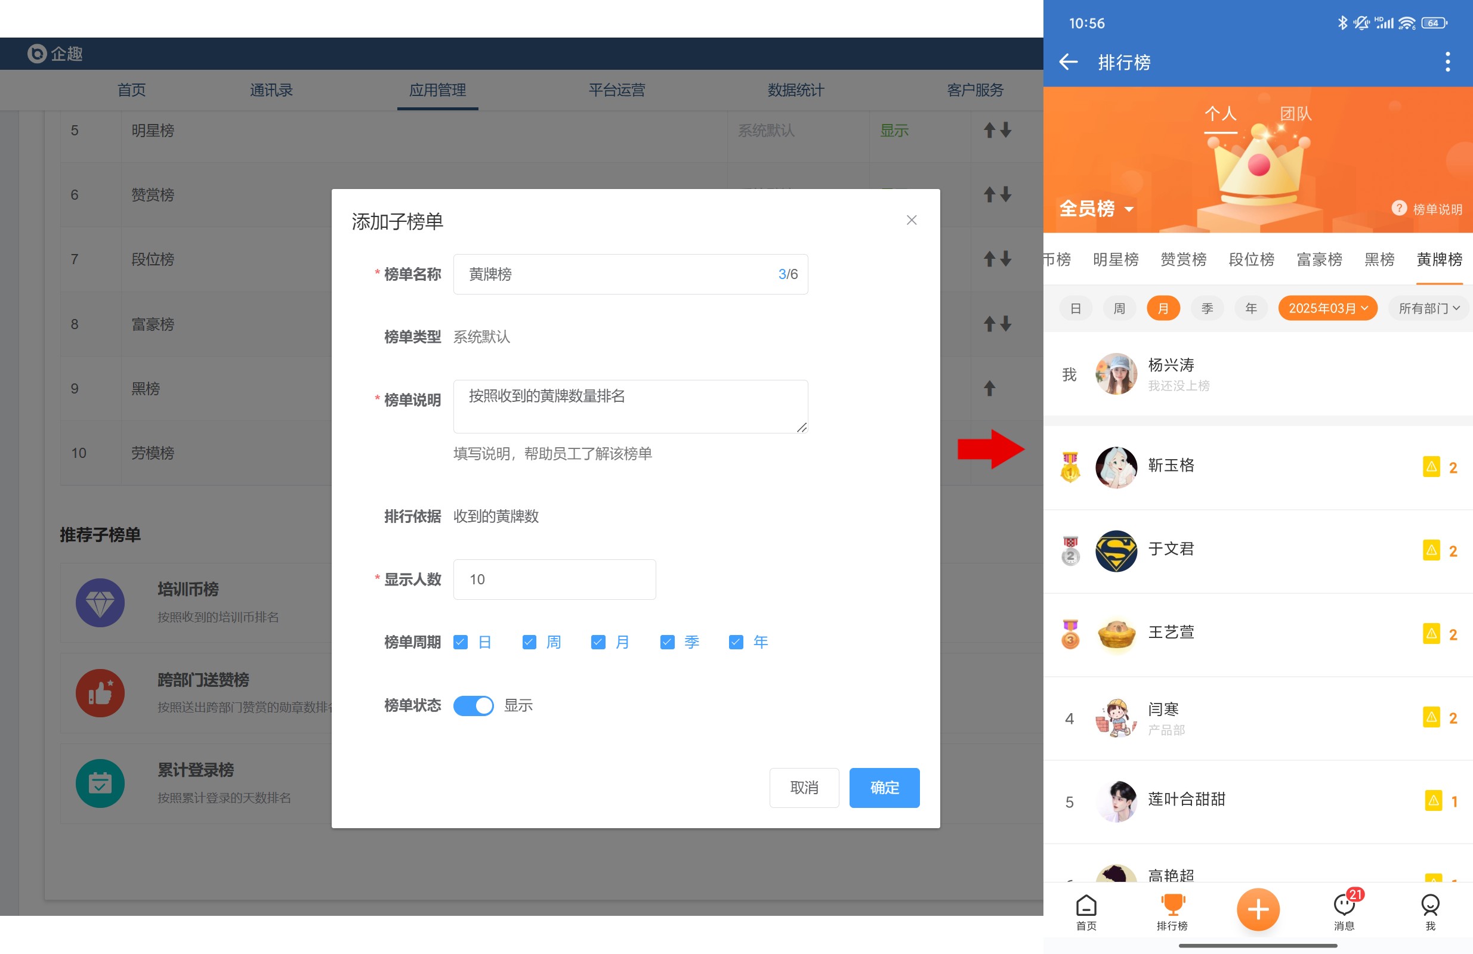Click the 榜单说明 help icon
Image resolution: width=1473 pixels, height=954 pixels.
tap(1399, 209)
